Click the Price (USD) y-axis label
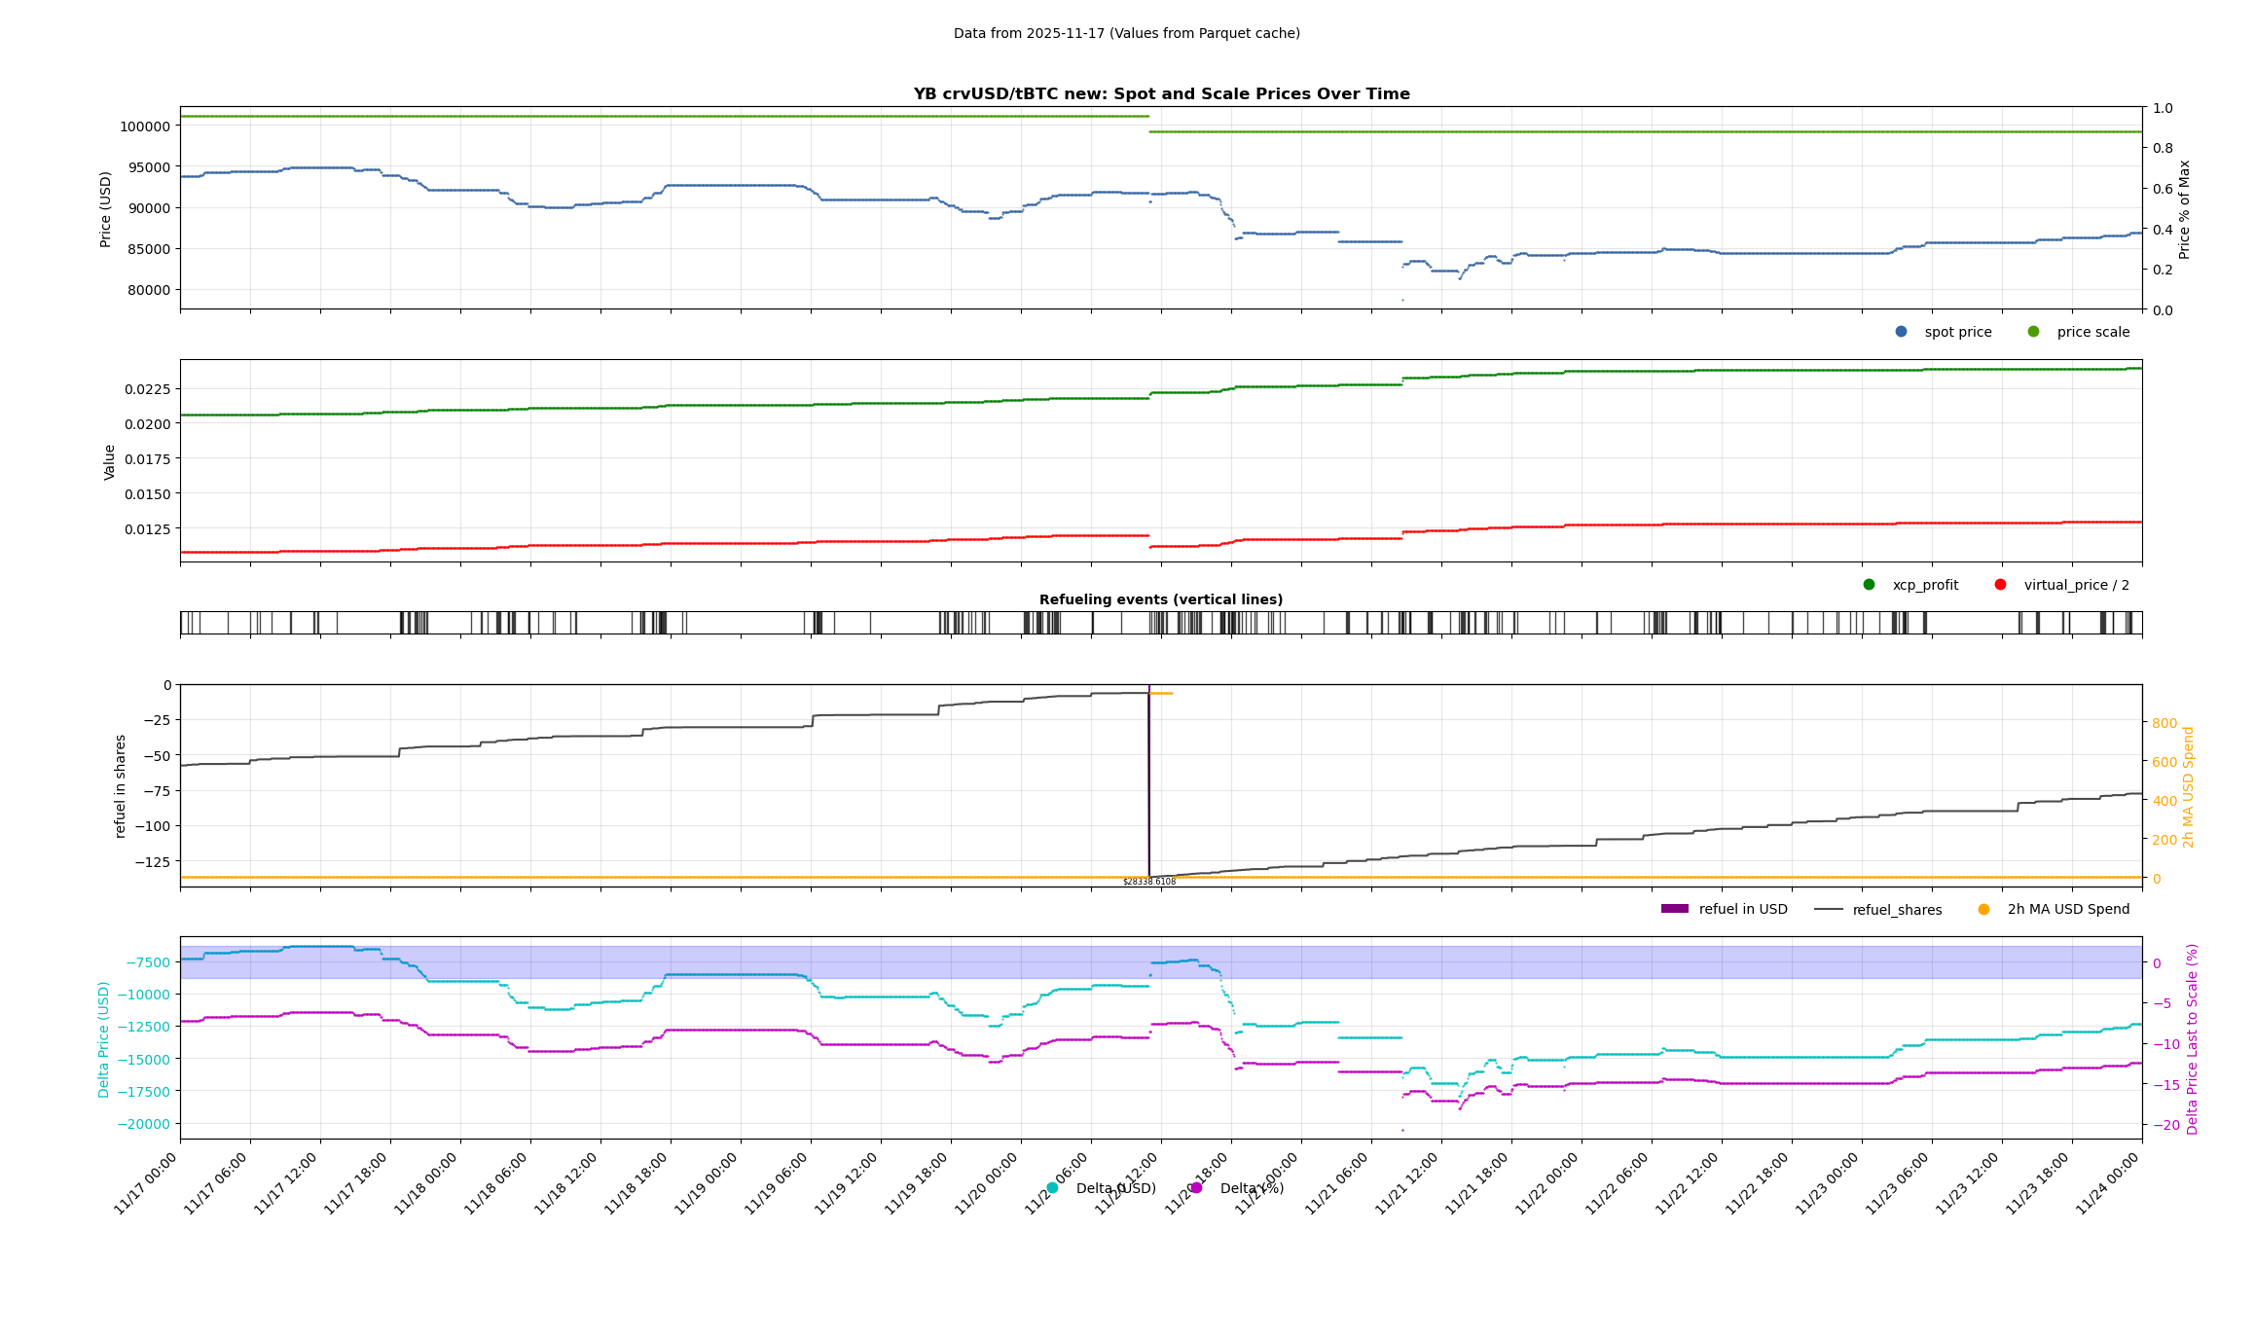 106,209
